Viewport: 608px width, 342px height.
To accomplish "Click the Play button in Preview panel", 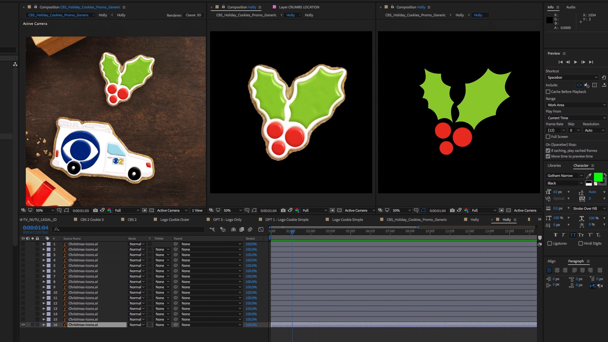I will [575, 62].
